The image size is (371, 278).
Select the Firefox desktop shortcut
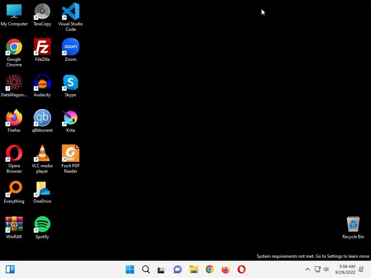click(x=14, y=121)
